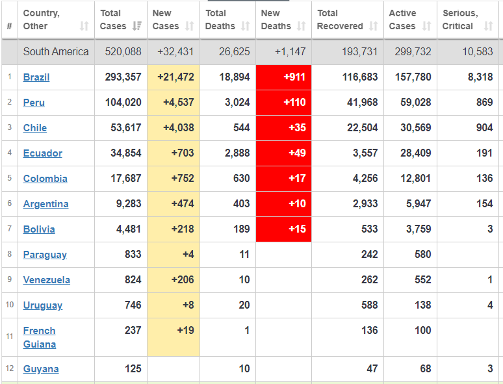Image resolution: width=503 pixels, height=384 pixels.
Task: Click the Total Cases sort icon
Action: click(x=137, y=26)
